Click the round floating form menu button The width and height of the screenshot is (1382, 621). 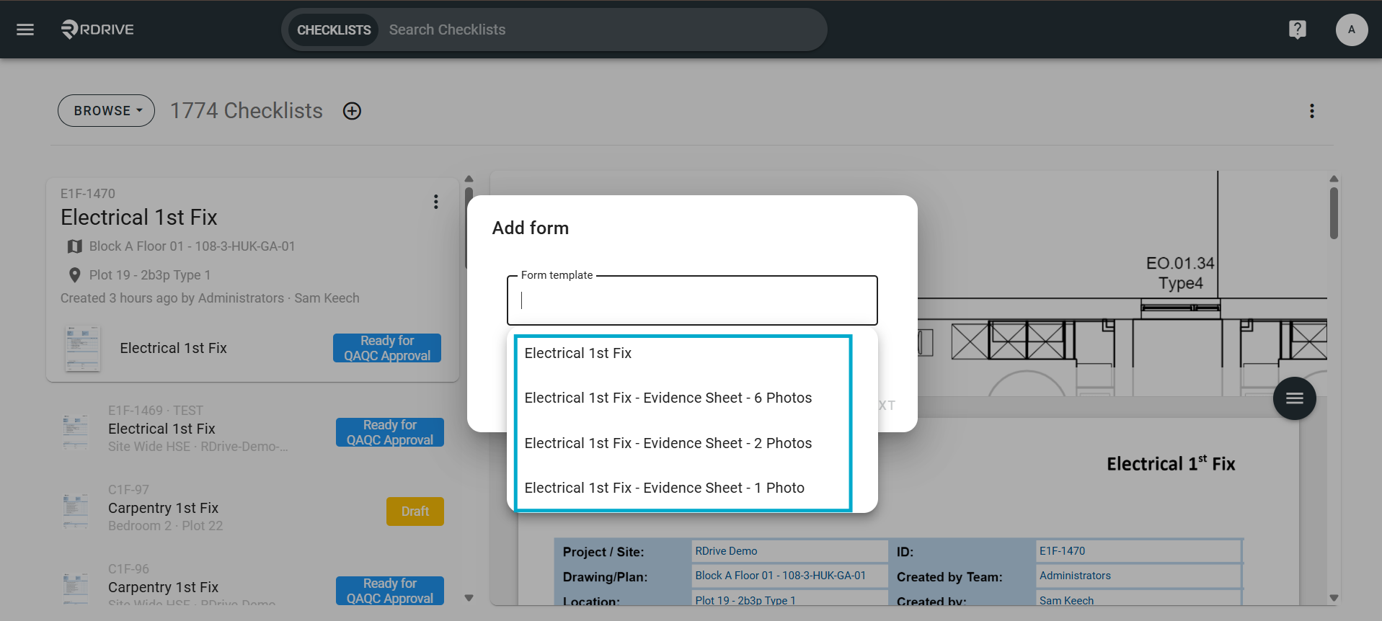(1294, 398)
